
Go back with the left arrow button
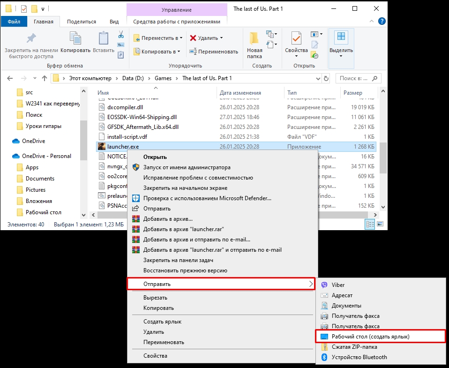10,78
